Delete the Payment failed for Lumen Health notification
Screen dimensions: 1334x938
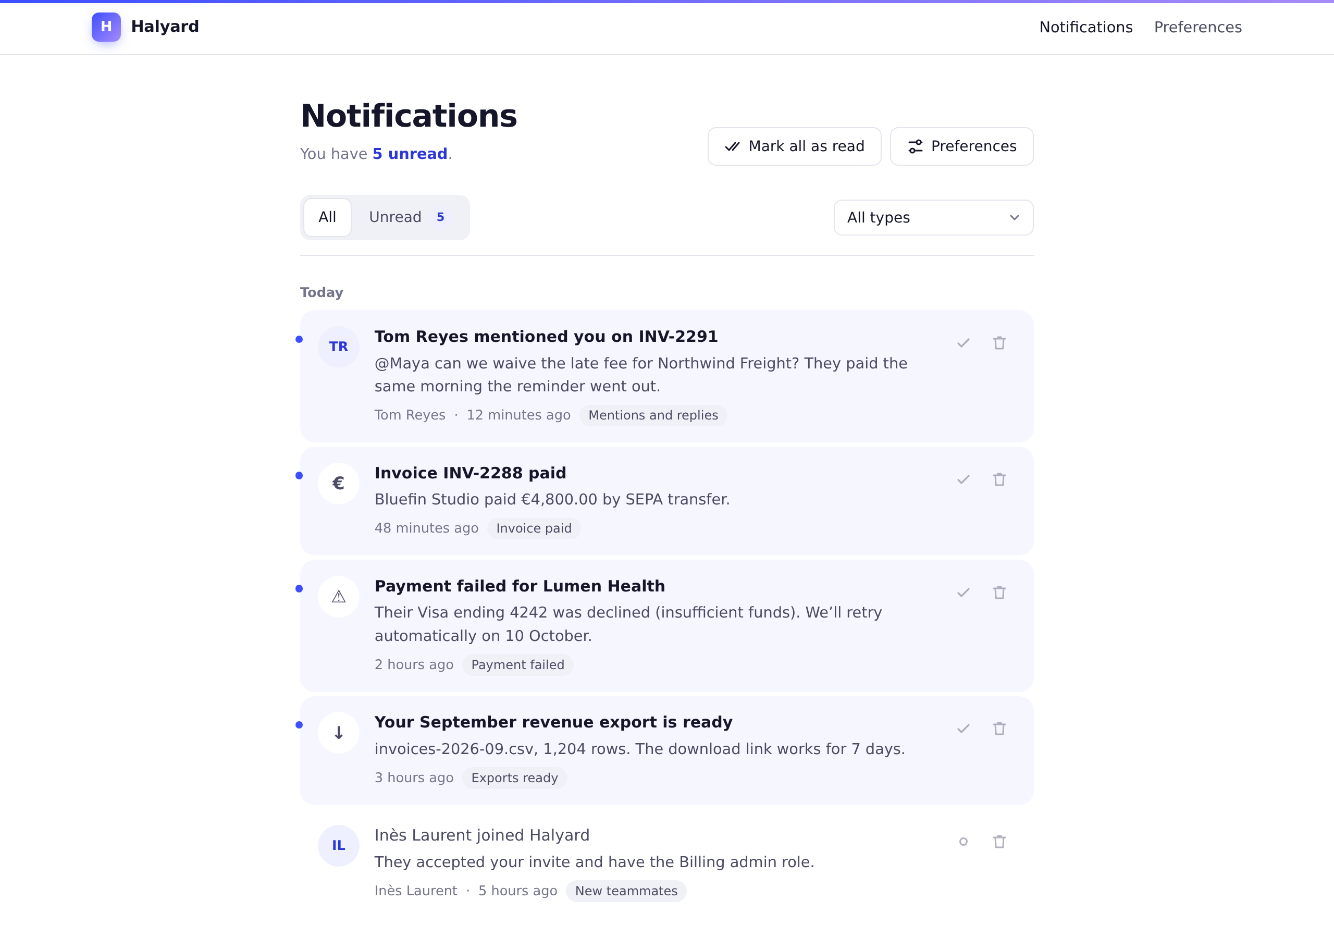point(999,592)
